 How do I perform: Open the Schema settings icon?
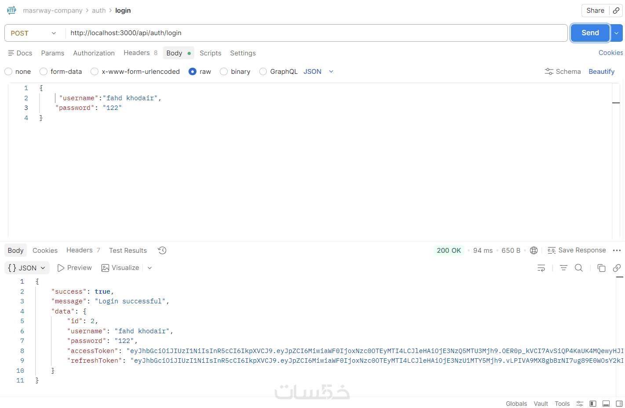549,72
